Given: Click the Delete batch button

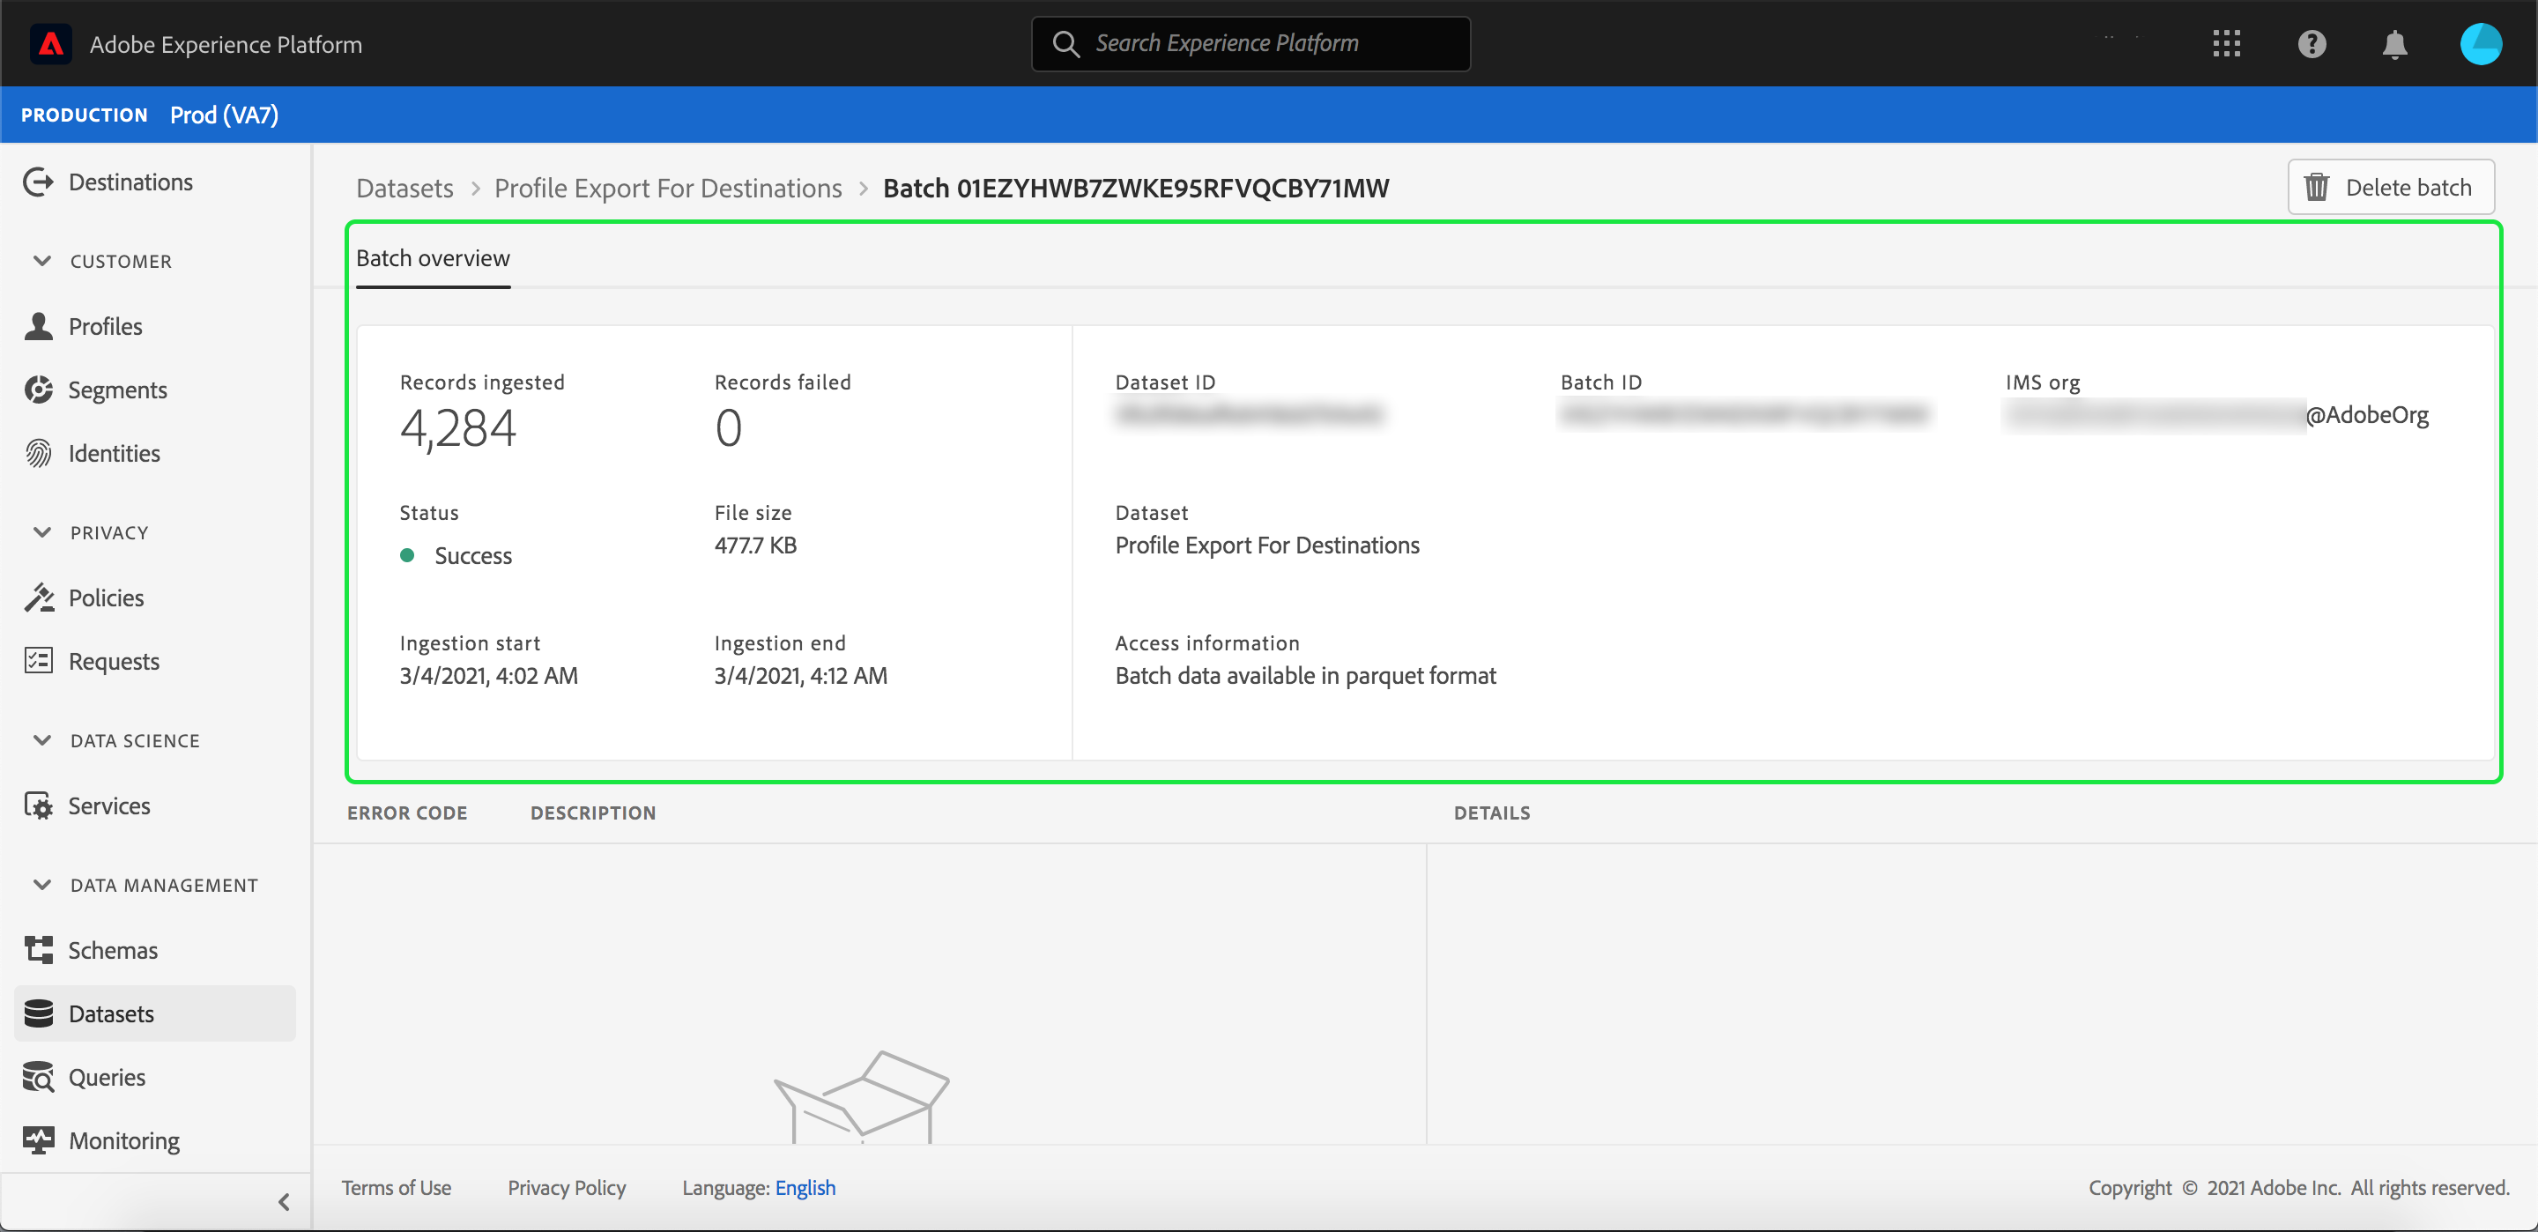Looking at the screenshot, I should click(2390, 187).
